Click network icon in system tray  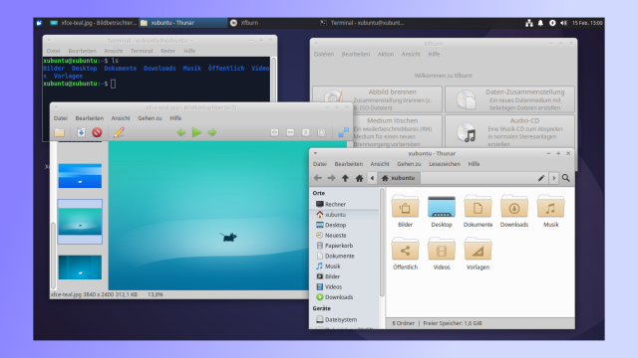click(x=529, y=23)
